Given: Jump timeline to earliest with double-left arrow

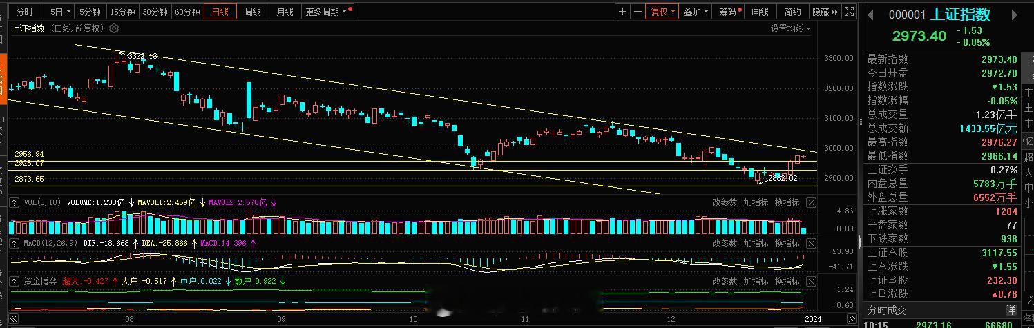Looking at the screenshot, I should coord(15,318).
